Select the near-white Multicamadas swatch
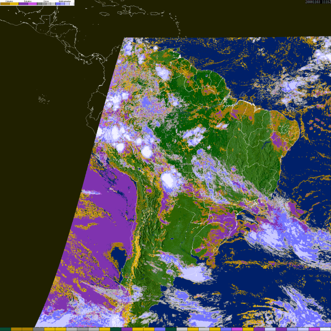This screenshot has height=331, width=331. pyautogui.click(x=72, y=4)
